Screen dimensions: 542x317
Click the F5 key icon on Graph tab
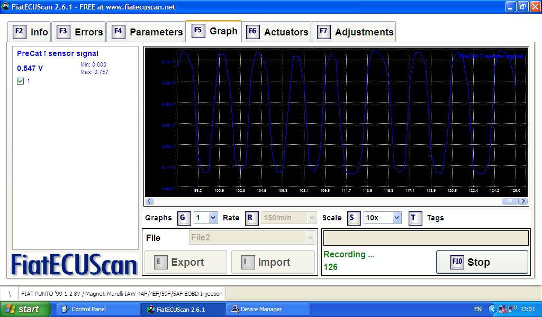click(198, 31)
